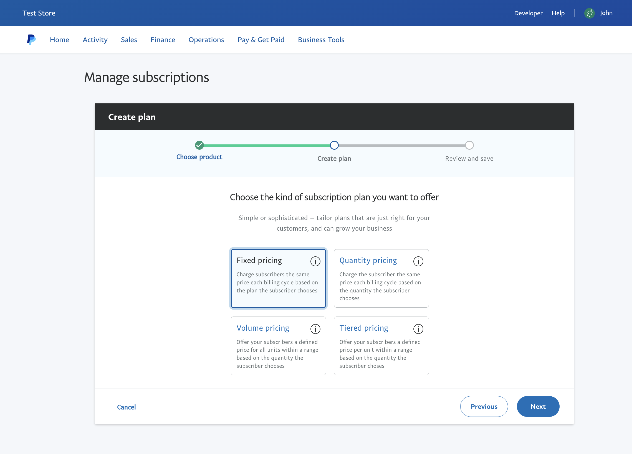Click the PayPal logo icon
The height and width of the screenshot is (454, 632).
point(31,40)
